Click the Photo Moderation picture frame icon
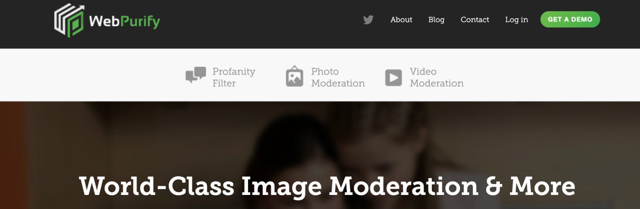This screenshot has height=209, width=640. coord(295,76)
